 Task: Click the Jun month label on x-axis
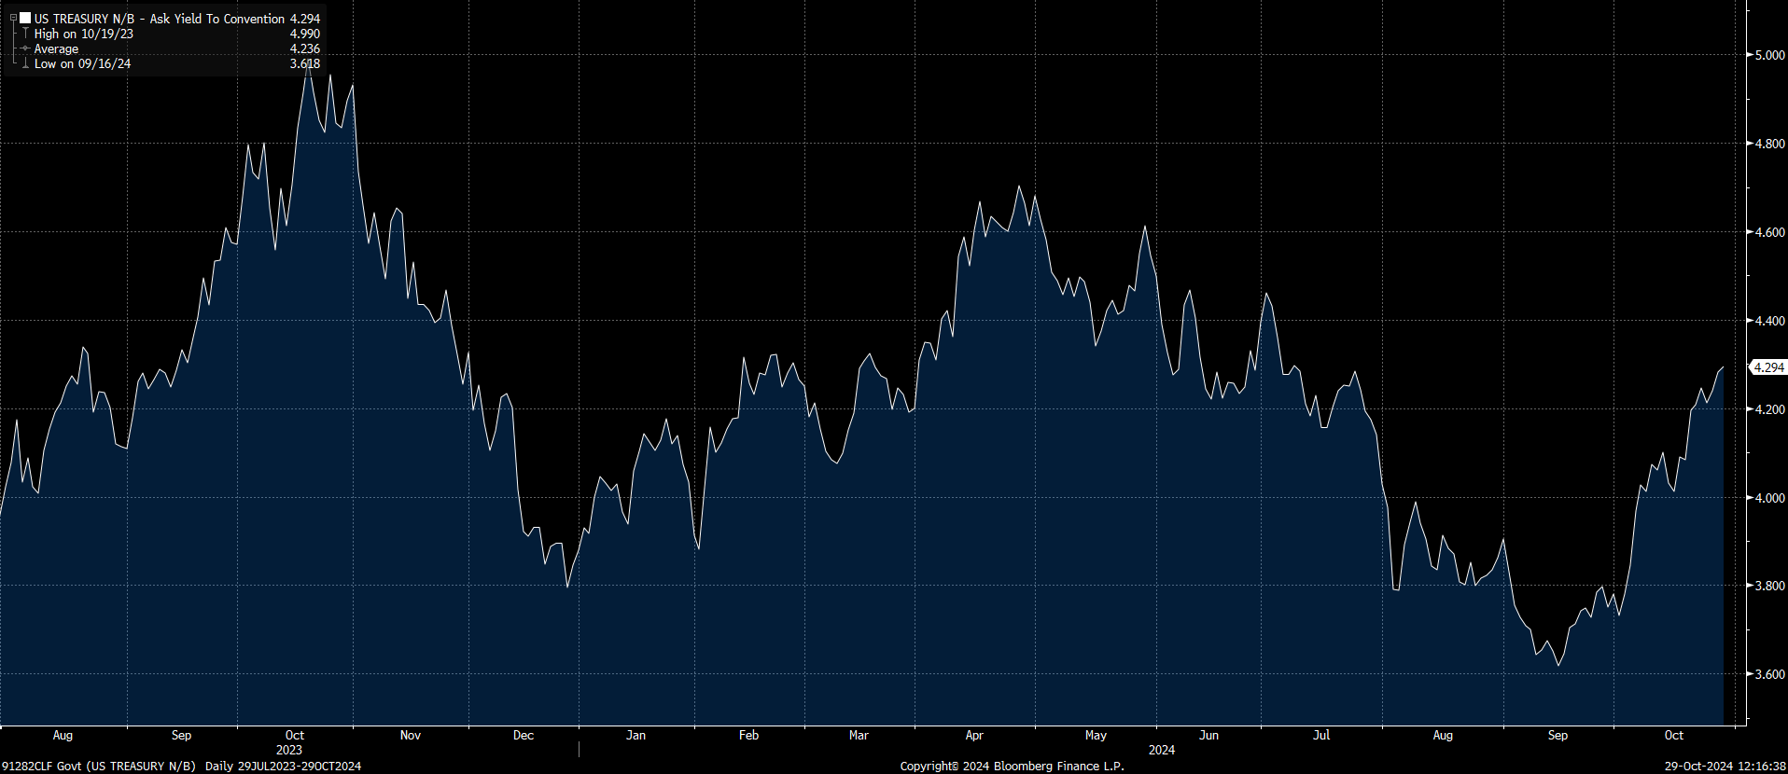[x=1208, y=735]
